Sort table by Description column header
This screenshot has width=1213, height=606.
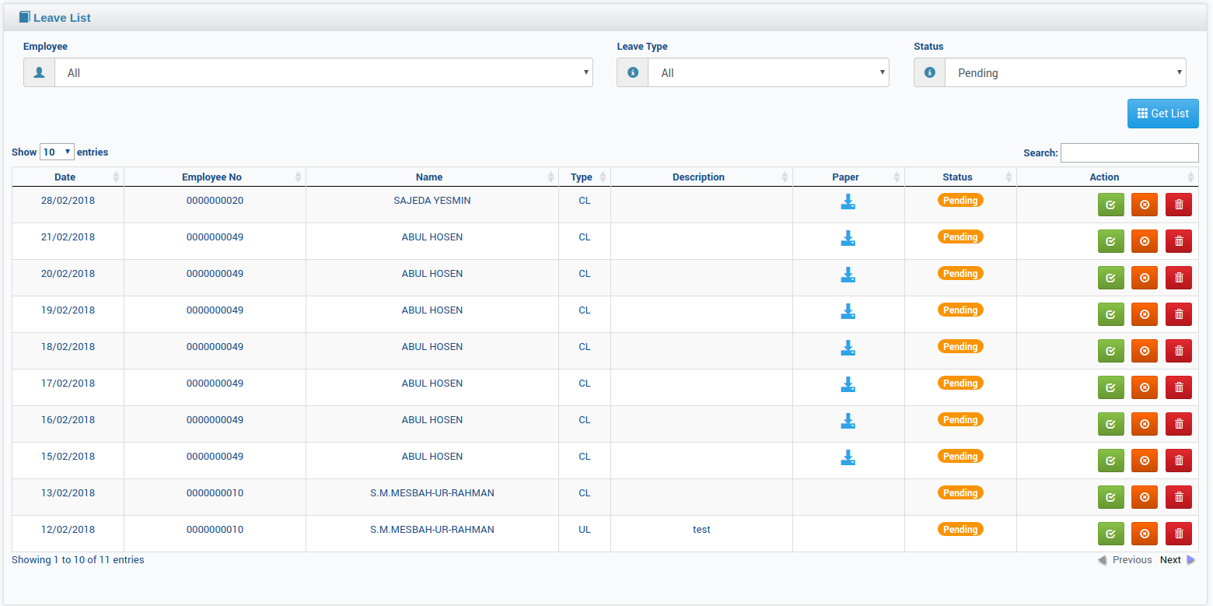pyautogui.click(x=701, y=177)
